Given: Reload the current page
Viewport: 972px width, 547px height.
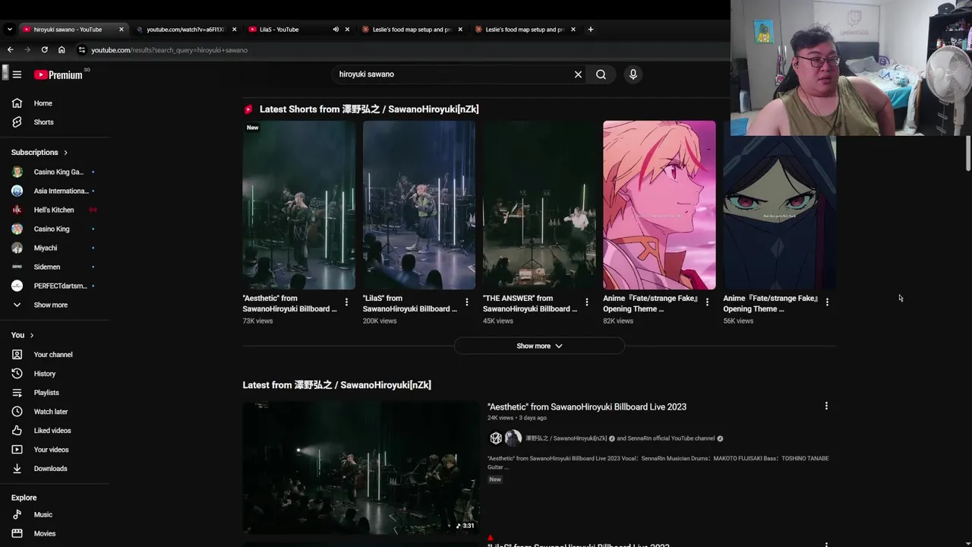Looking at the screenshot, I should click(x=44, y=50).
